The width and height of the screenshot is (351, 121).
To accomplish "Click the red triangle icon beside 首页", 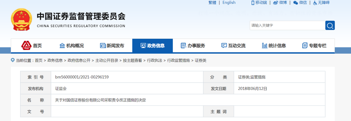I will (26, 45).
